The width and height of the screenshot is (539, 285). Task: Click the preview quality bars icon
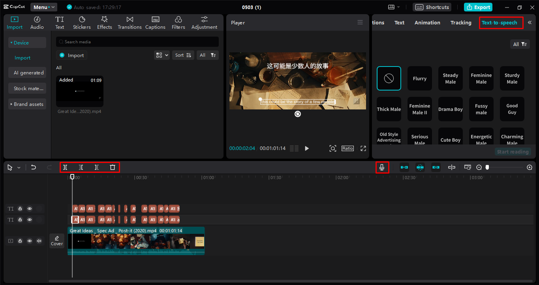click(294, 148)
